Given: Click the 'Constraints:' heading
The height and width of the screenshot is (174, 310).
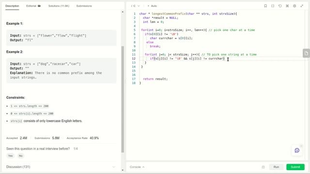Looking at the screenshot, I should [x=15, y=98].
